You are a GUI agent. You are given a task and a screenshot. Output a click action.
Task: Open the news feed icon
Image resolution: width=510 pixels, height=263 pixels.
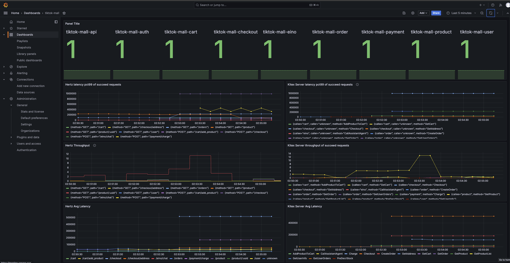(x=500, y=5)
